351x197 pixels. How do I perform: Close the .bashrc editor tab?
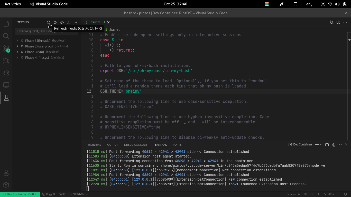tap(108, 22)
